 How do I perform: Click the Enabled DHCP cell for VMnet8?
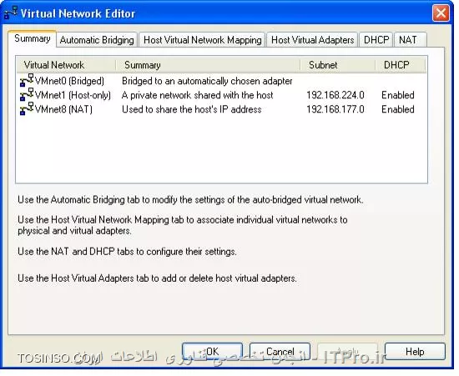pos(398,109)
